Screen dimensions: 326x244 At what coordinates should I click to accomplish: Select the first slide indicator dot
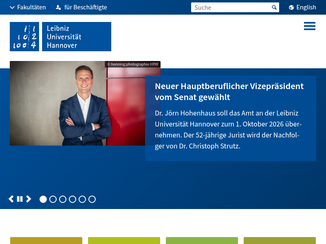pyautogui.click(x=43, y=199)
